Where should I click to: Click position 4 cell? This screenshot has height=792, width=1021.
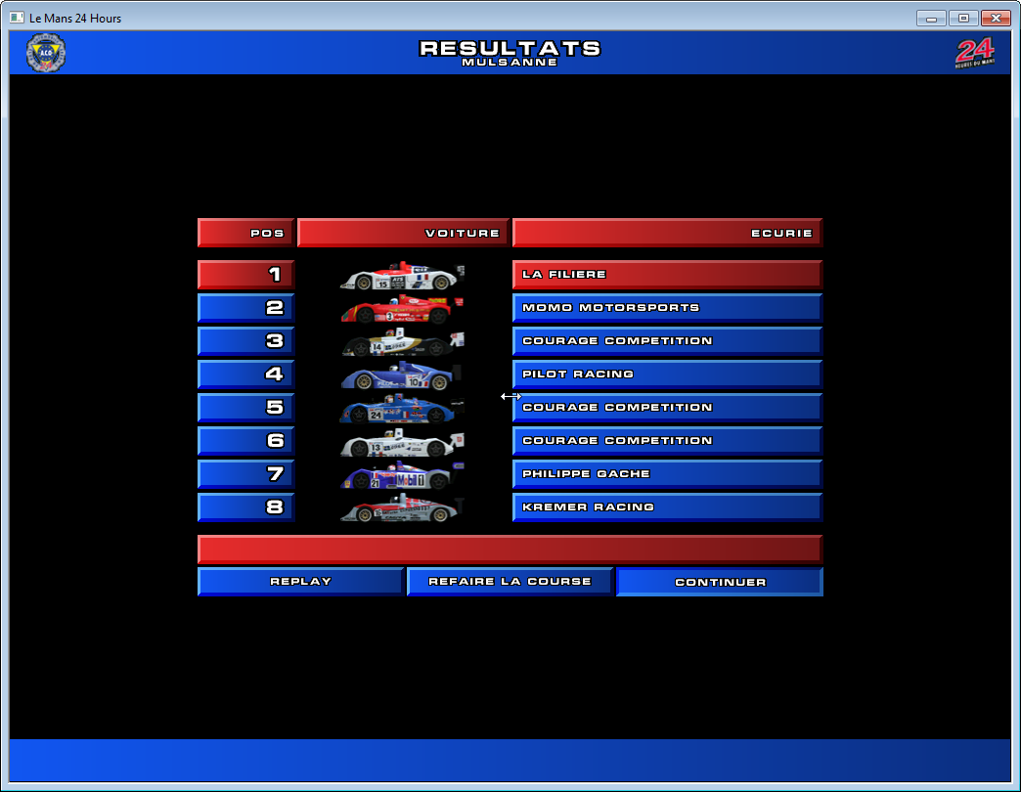(246, 374)
